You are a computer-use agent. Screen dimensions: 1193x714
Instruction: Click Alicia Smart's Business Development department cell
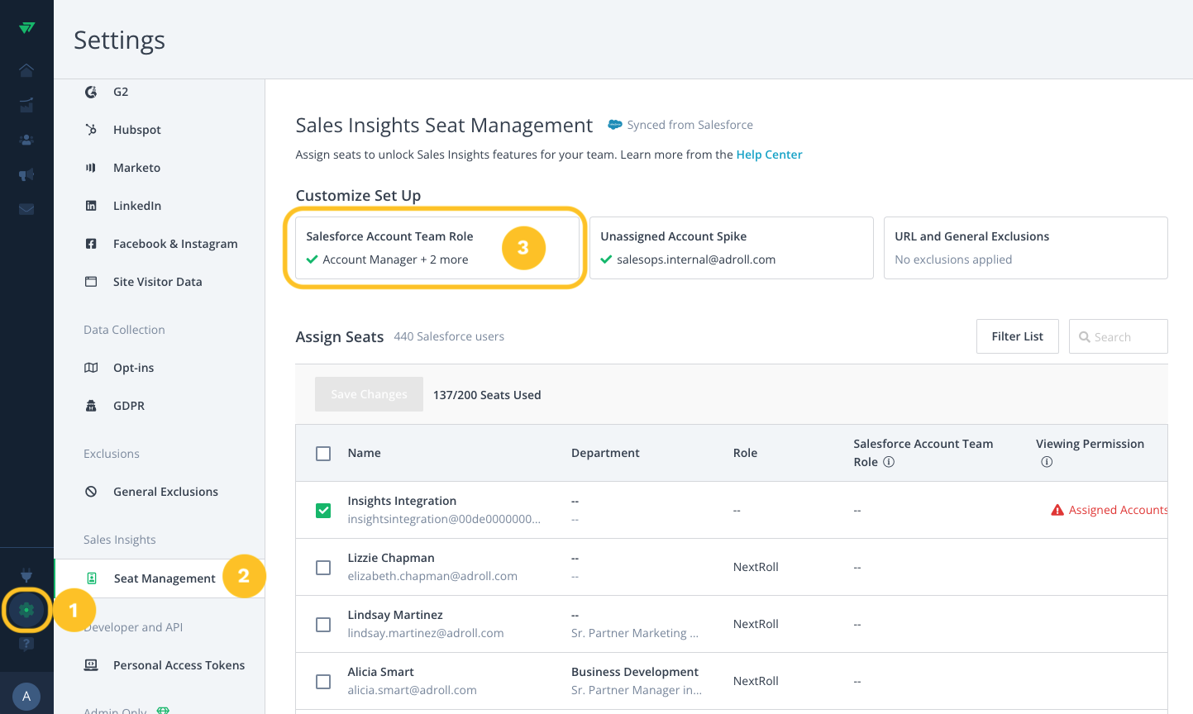point(635,672)
